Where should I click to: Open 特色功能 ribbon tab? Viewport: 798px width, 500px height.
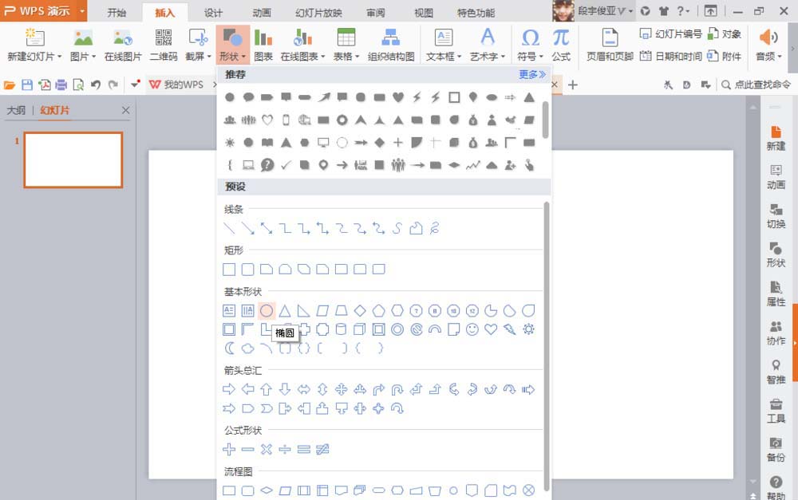476,13
